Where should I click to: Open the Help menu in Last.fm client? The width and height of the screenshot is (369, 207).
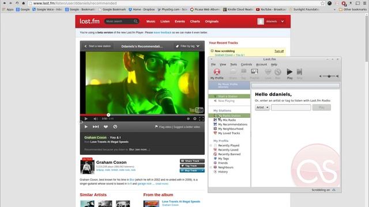coord(274,64)
